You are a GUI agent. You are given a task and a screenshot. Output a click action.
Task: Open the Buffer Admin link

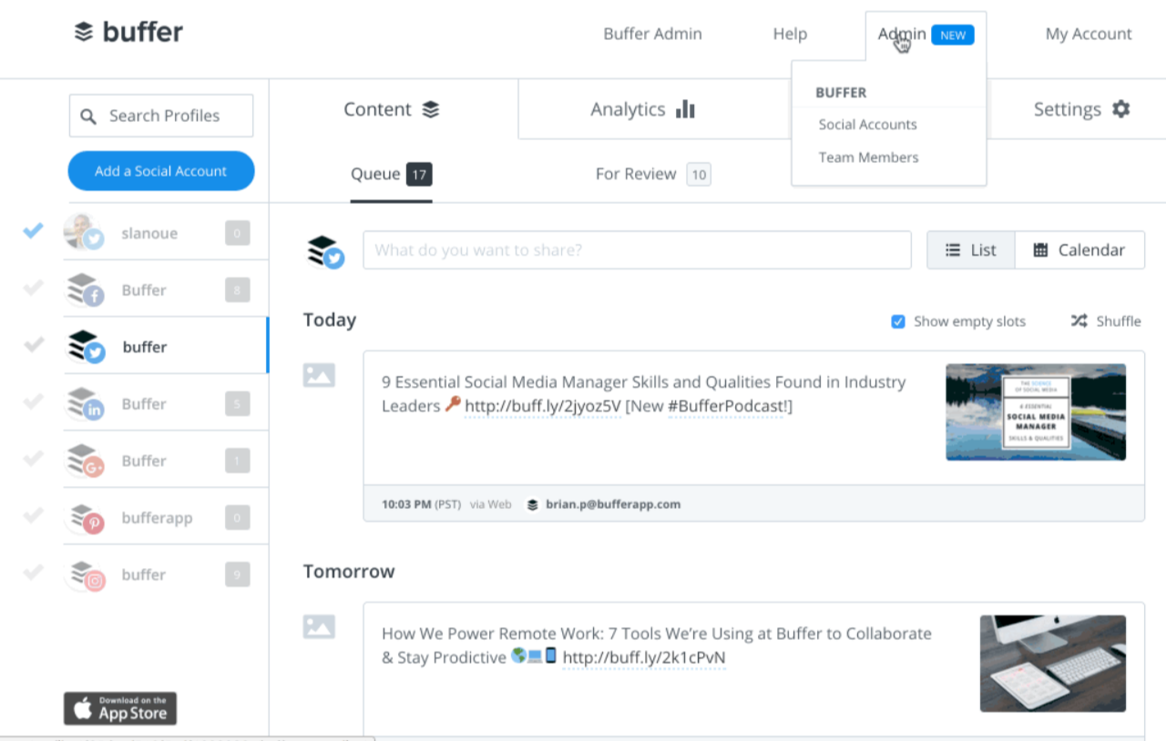coord(652,35)
